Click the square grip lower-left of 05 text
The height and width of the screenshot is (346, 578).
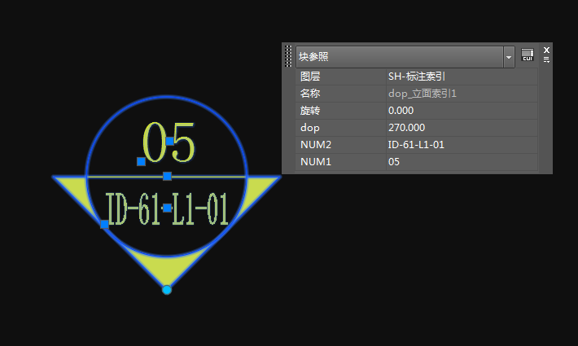click(141, 161)
